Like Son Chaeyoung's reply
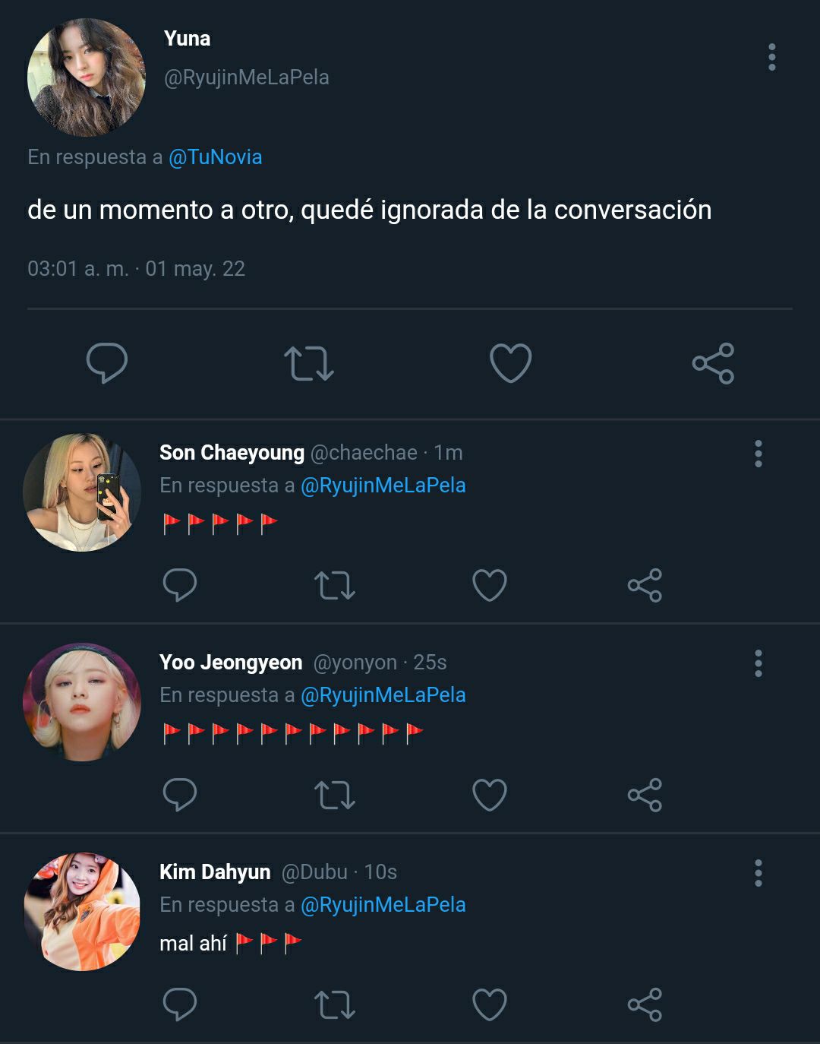 pyautogui.click(x=489, y=585)
